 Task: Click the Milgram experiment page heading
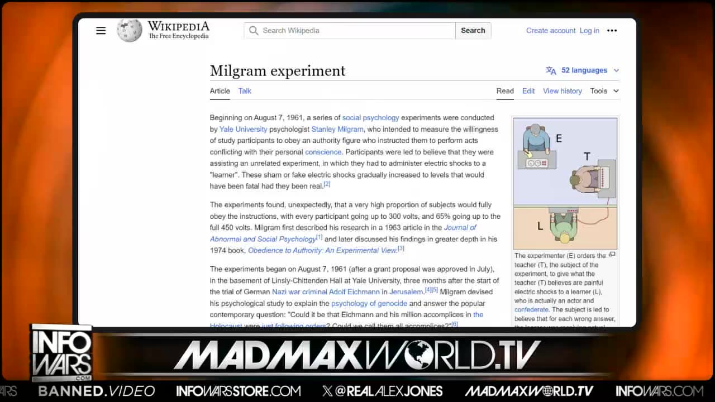pyautogui.click(x=278, y=71)
